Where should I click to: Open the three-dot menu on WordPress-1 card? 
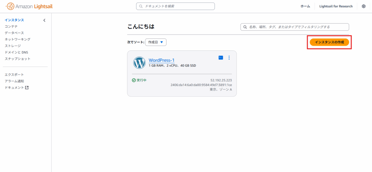pyautogui.click(x=229, y=58)
